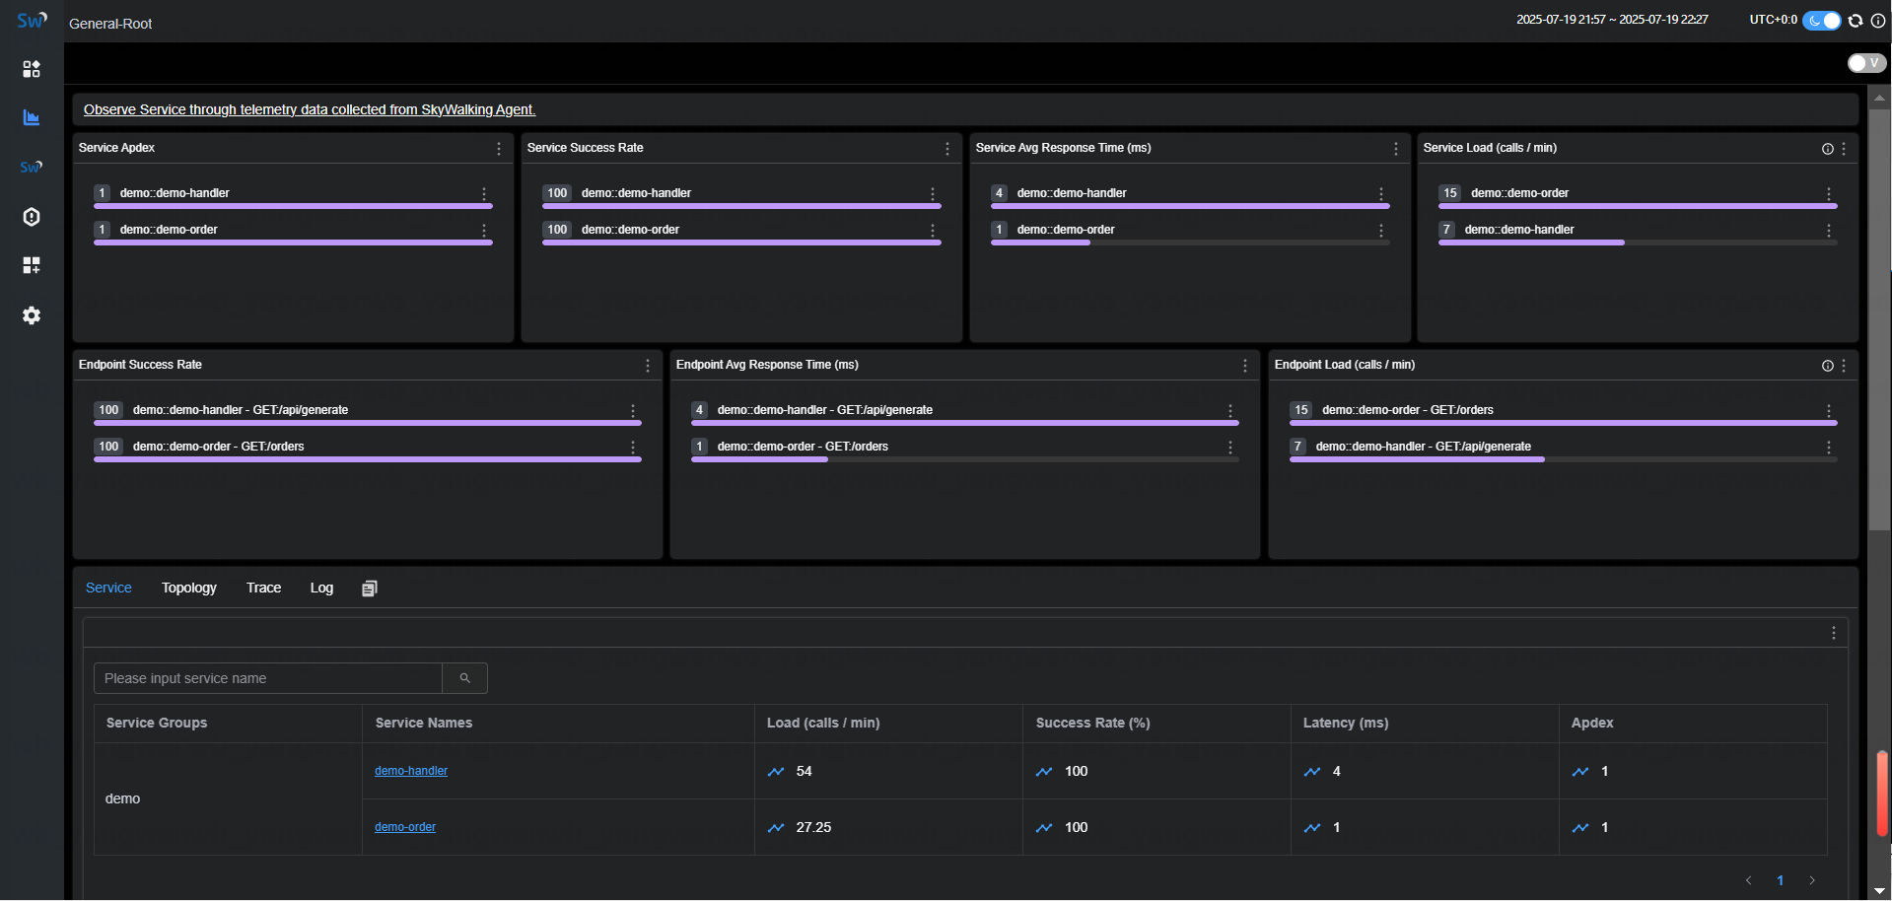Expand Service Avg Response Time options menu

(1396, 149)
